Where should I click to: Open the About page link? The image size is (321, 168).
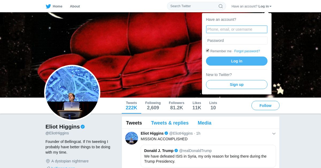pos(75,6)
